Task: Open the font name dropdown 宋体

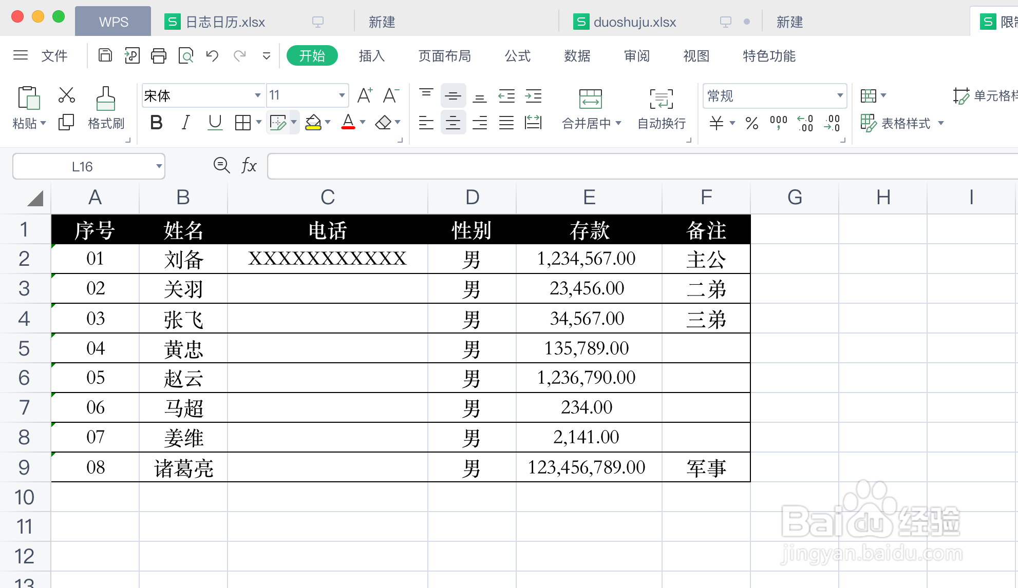Action: click(x=257, y=95)
